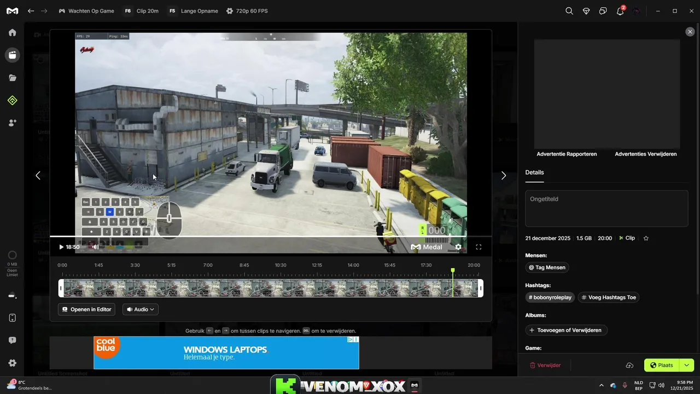Image resolution: width=700 pixels, height=394 pixels.
Task: Click Advertentie Rapporteren
Action: tap(567, 154)
